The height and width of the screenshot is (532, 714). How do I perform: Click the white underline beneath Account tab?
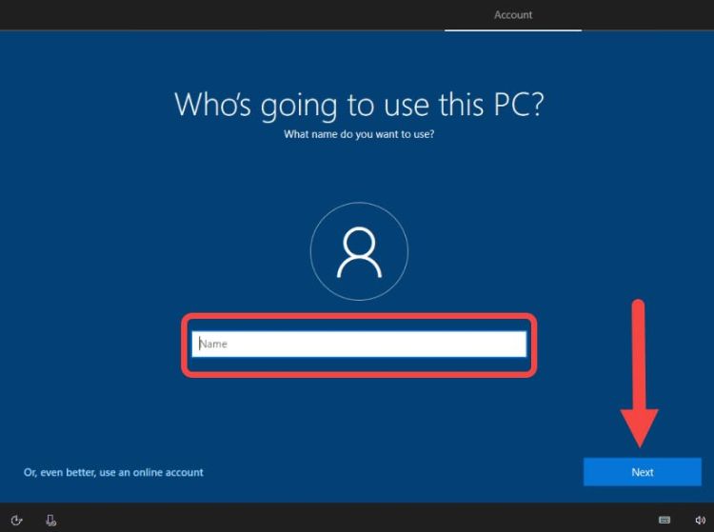pos(513,30)
